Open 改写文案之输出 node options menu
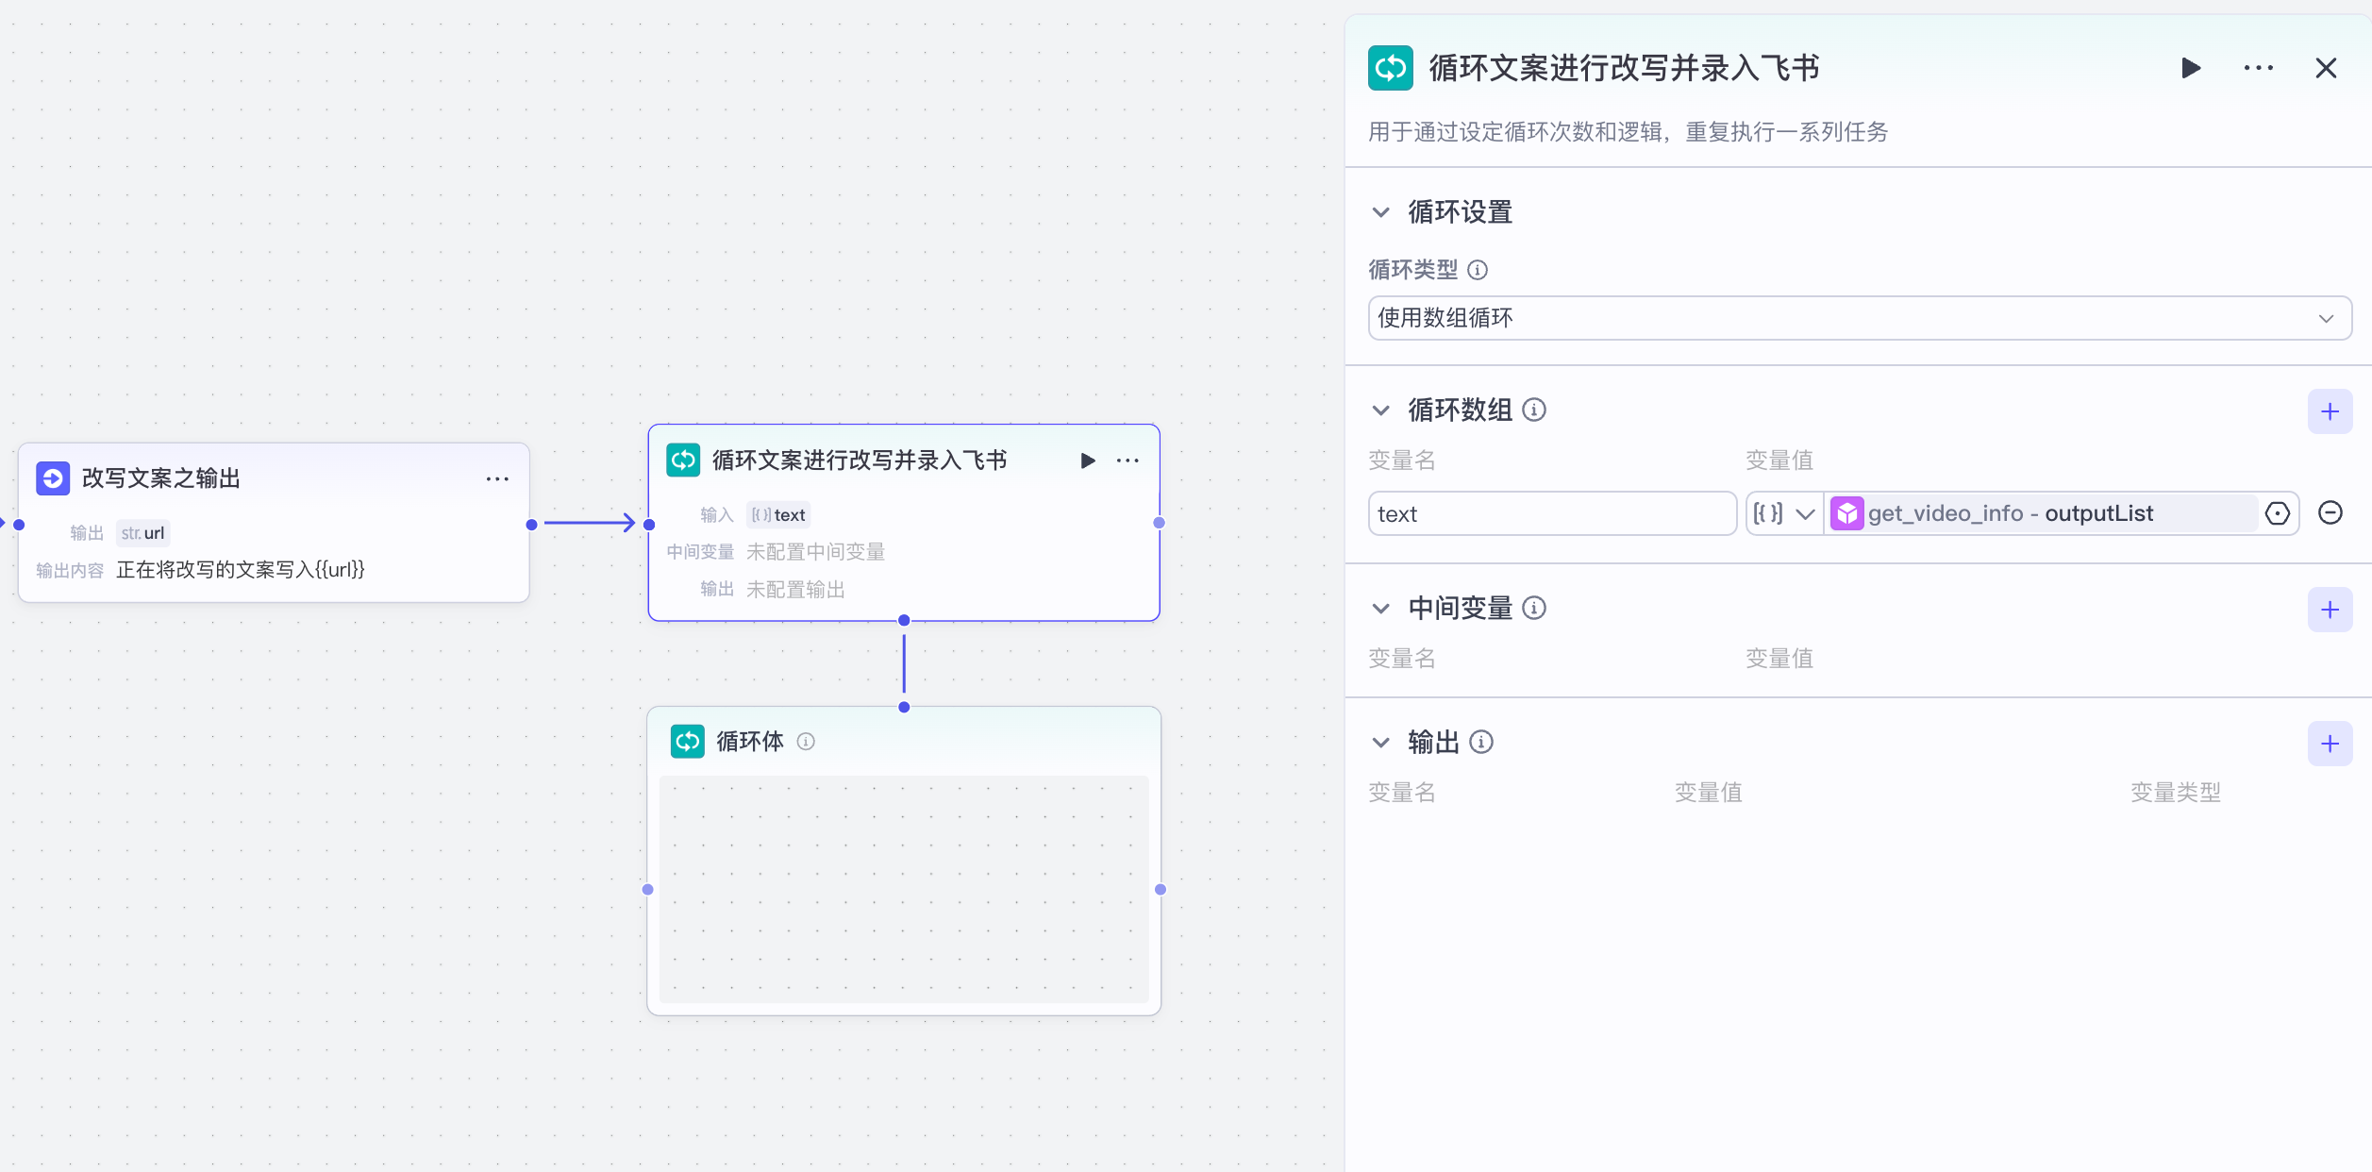This screenshot has width=2372, height=1172. click(497, 479)
